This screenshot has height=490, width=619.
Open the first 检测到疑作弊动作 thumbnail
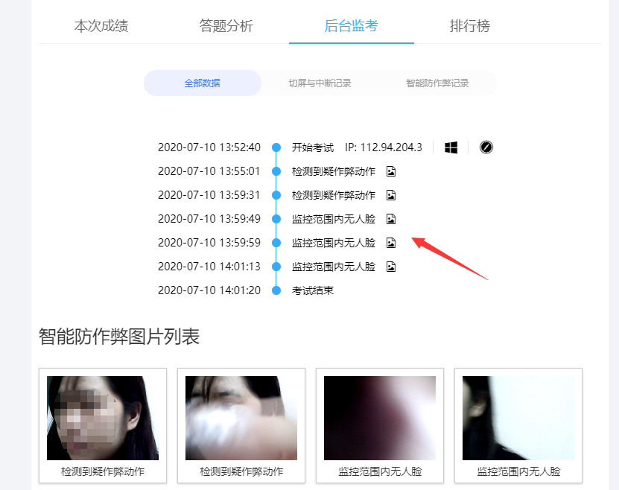[103, 417]
